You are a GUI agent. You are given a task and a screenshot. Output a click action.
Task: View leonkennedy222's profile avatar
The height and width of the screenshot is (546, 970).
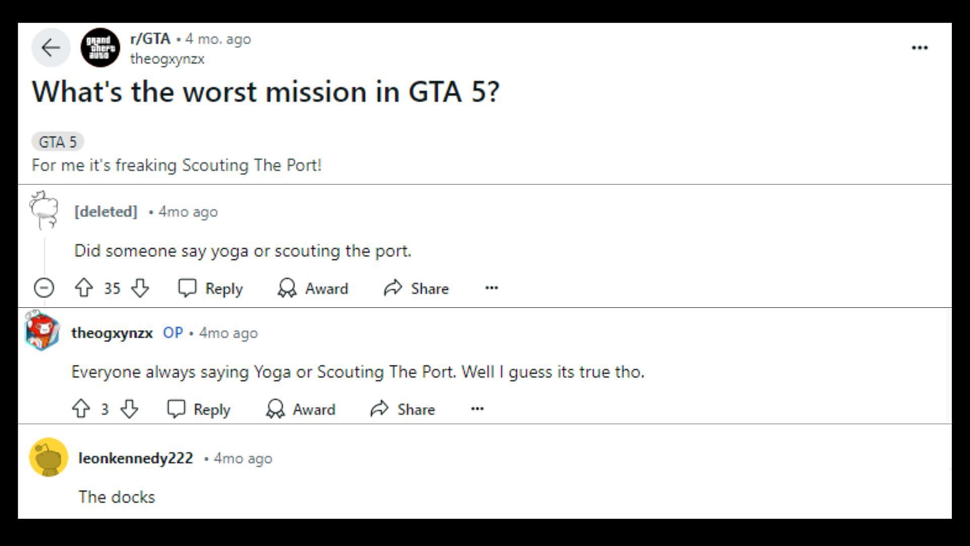click(x=48, y=458)
